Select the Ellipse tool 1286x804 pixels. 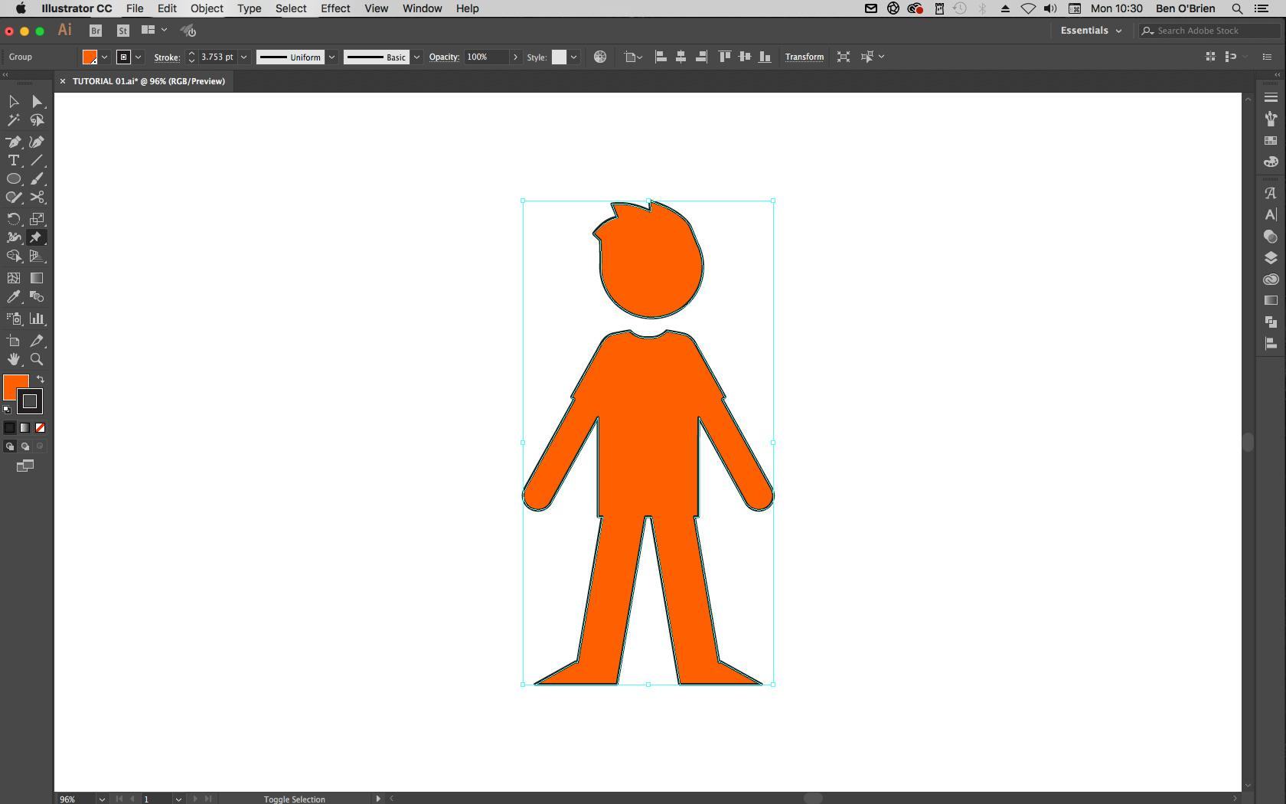(x=14, y=178)
